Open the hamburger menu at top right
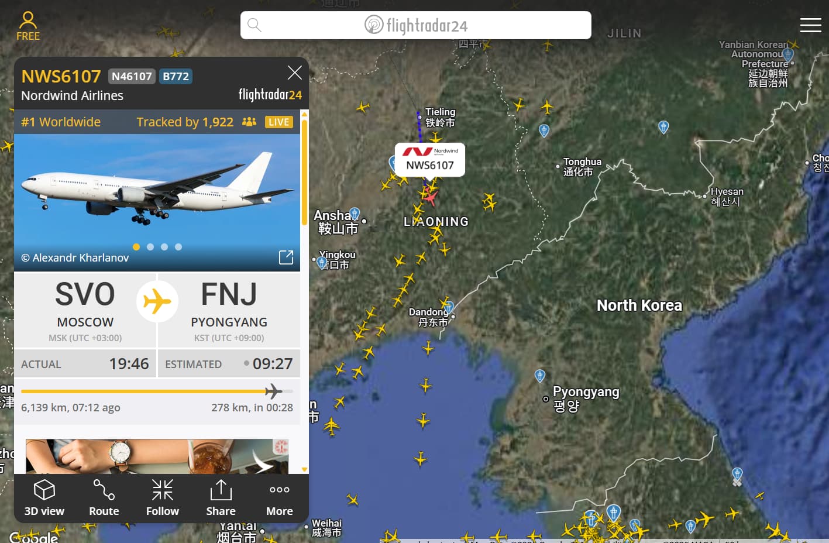Image resolution: width=829 pixels, height=543 pixels. pyautogui.click(x=810, y=25)
